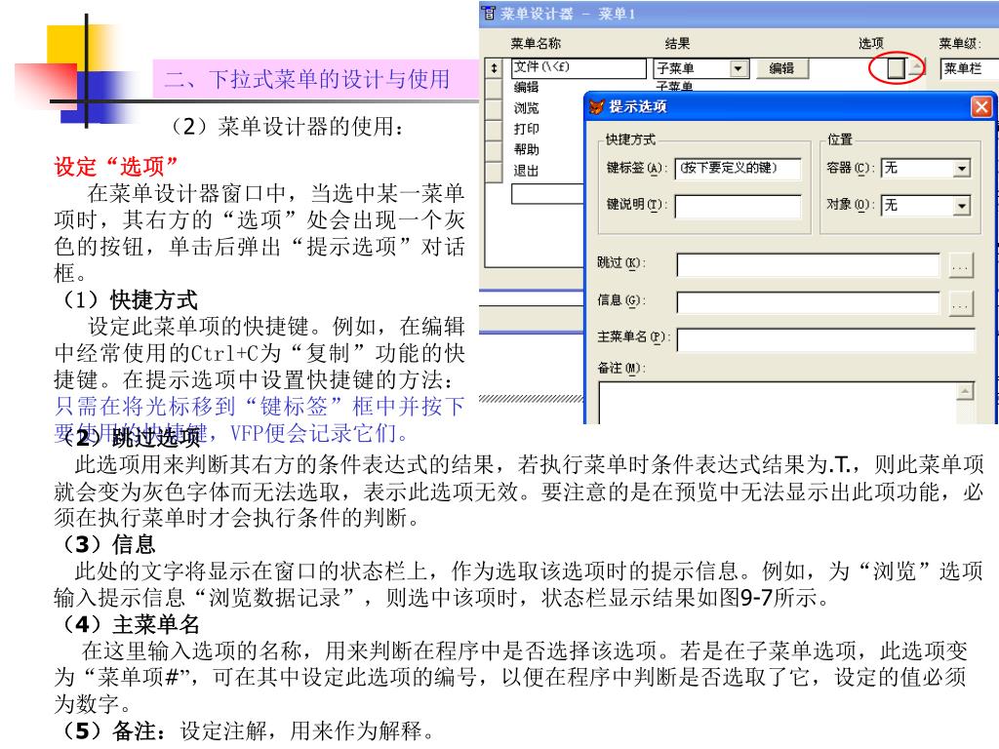The height and width of the screenshot is (749, 999).
Task: Click the empty menu name field below 退出
Action: [x=547, y=194]
